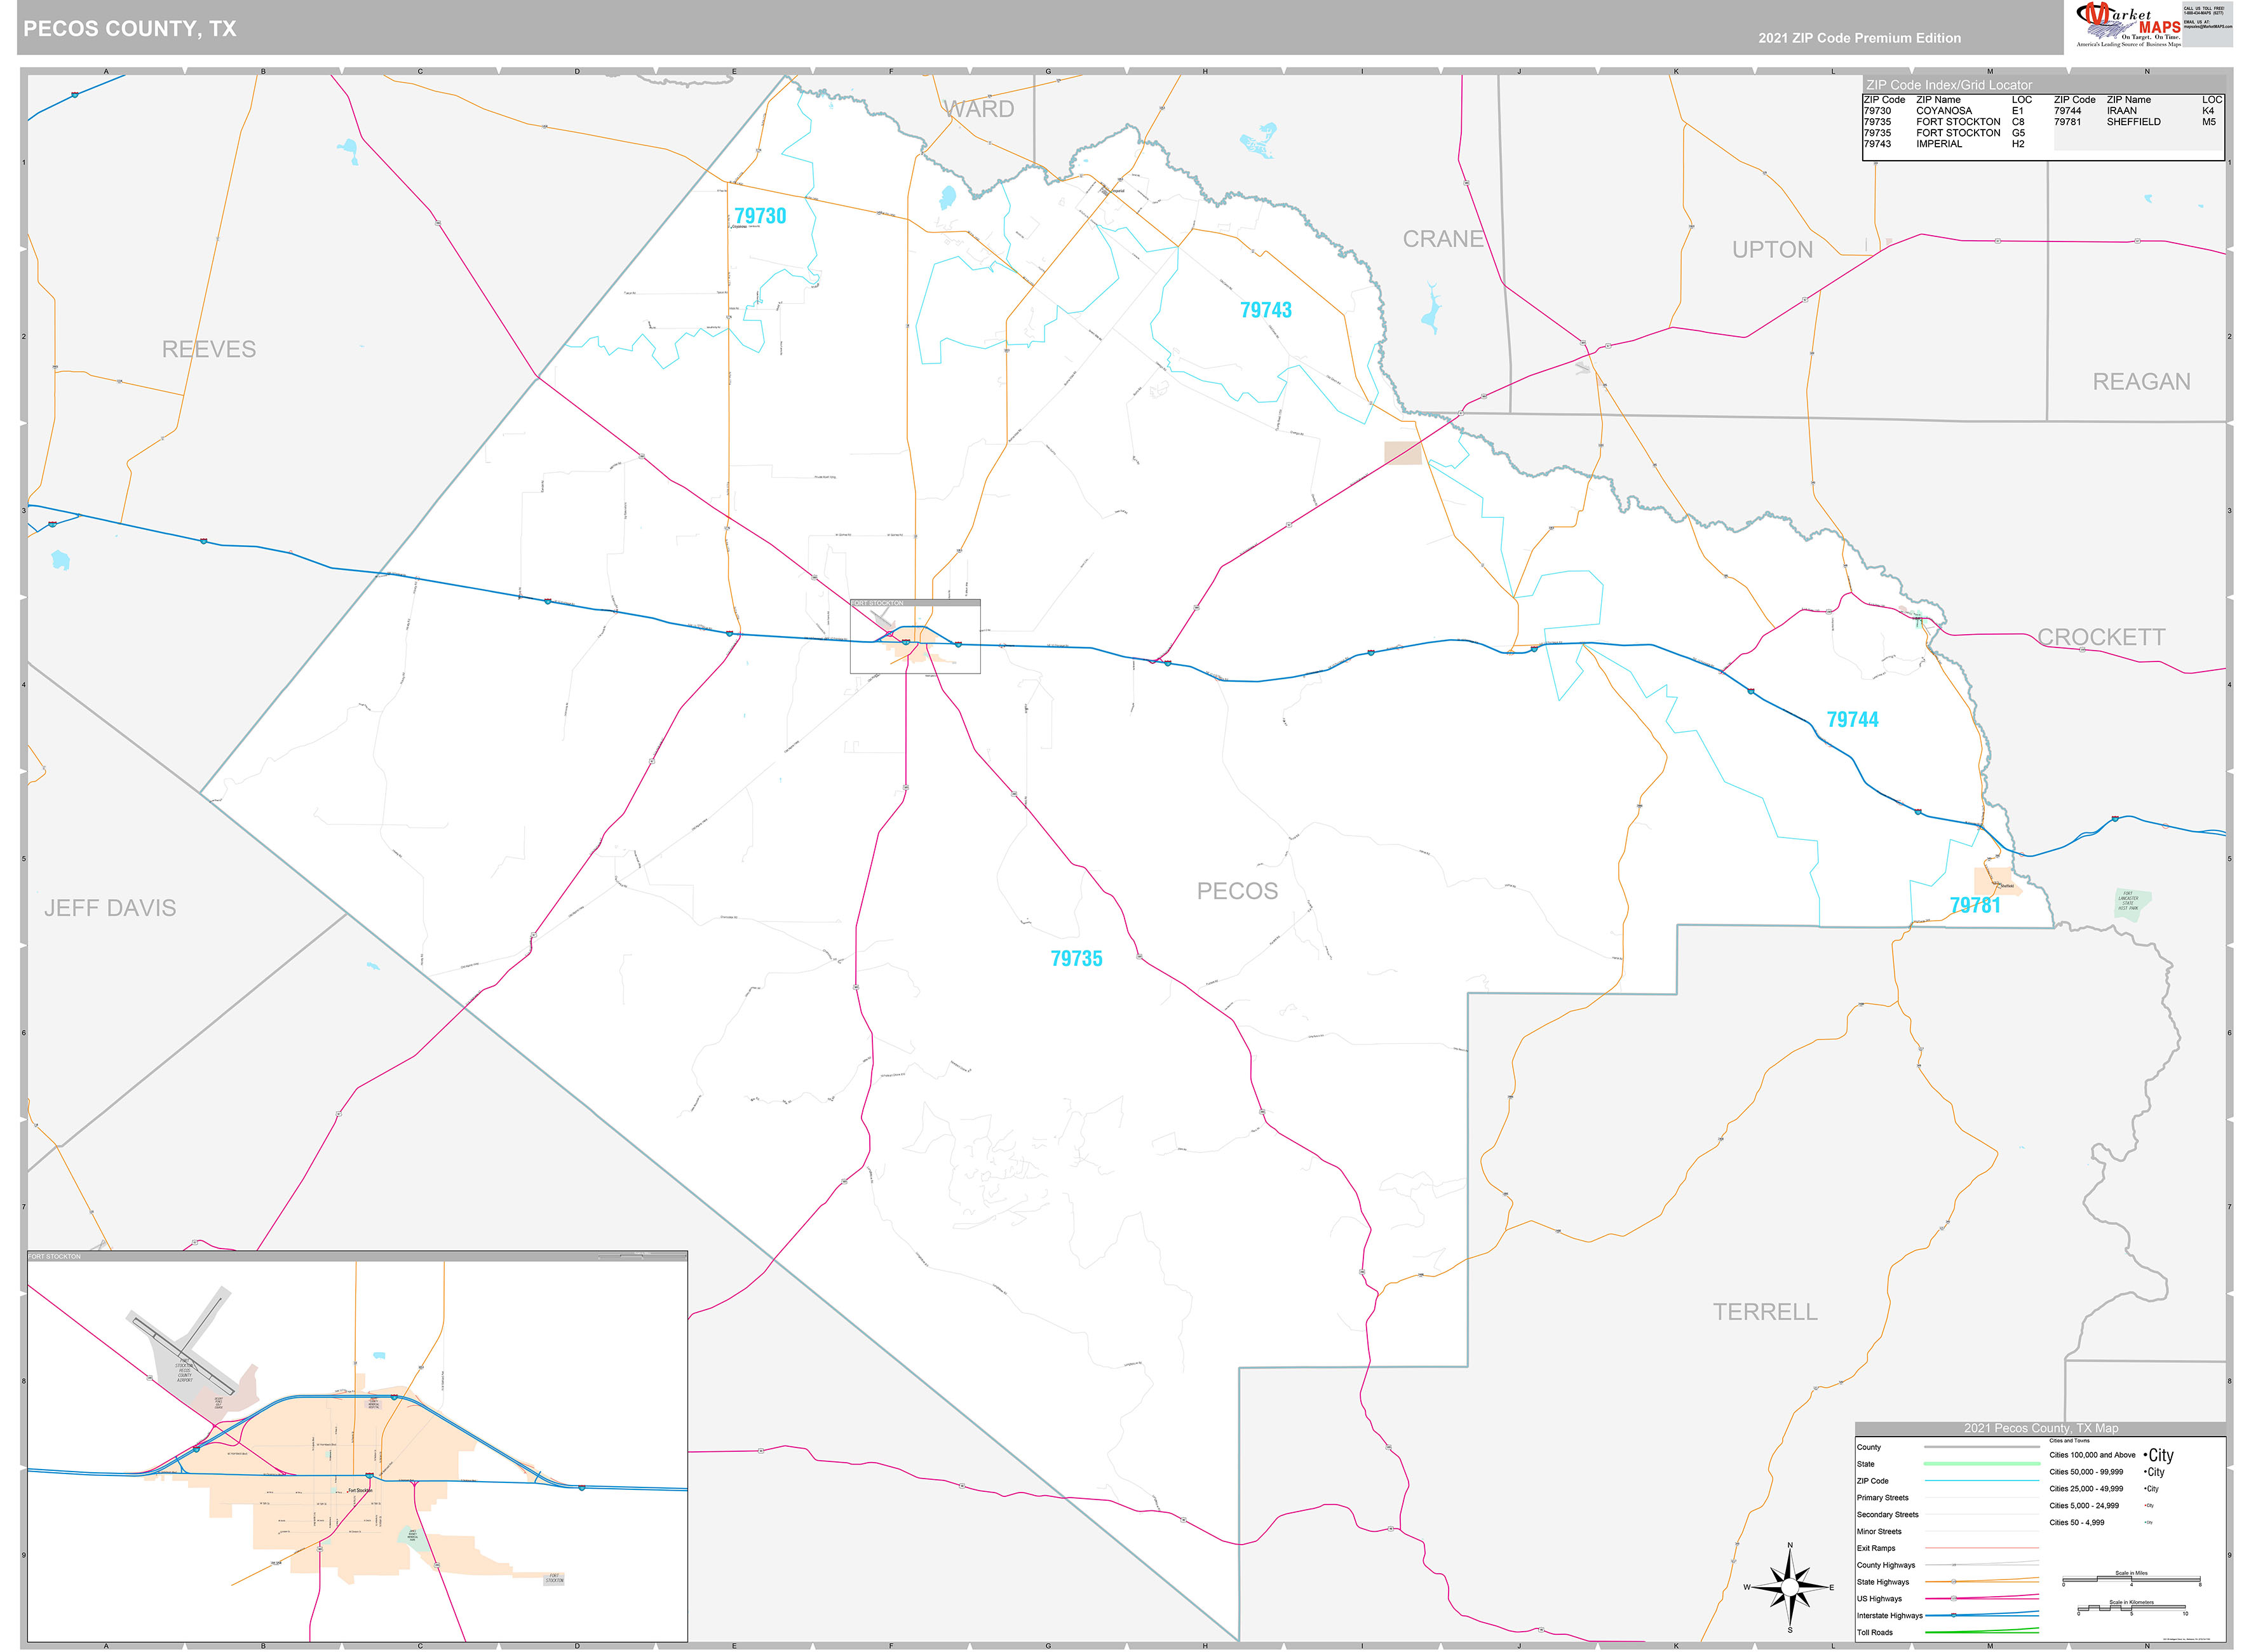
Task: Click the 2021 ZIP Code Premium Edition text
Action: [1859, 38]
